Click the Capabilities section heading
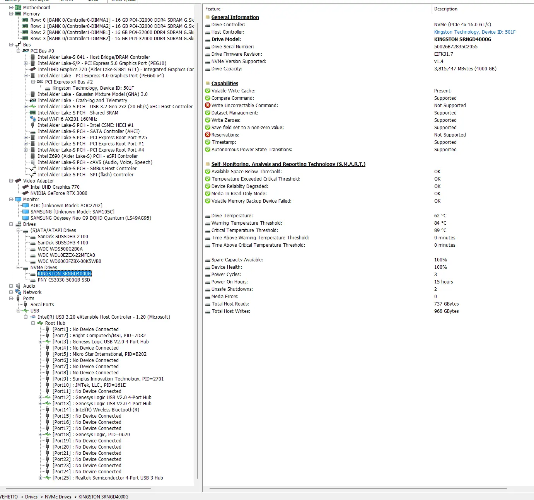The image size is (534, 500). (x=225, y=84)
